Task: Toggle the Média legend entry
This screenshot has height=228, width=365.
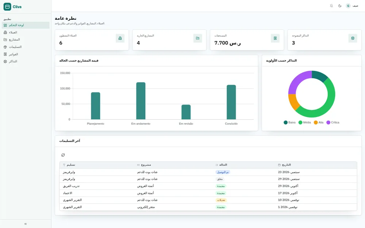Action: coord(305,122)
